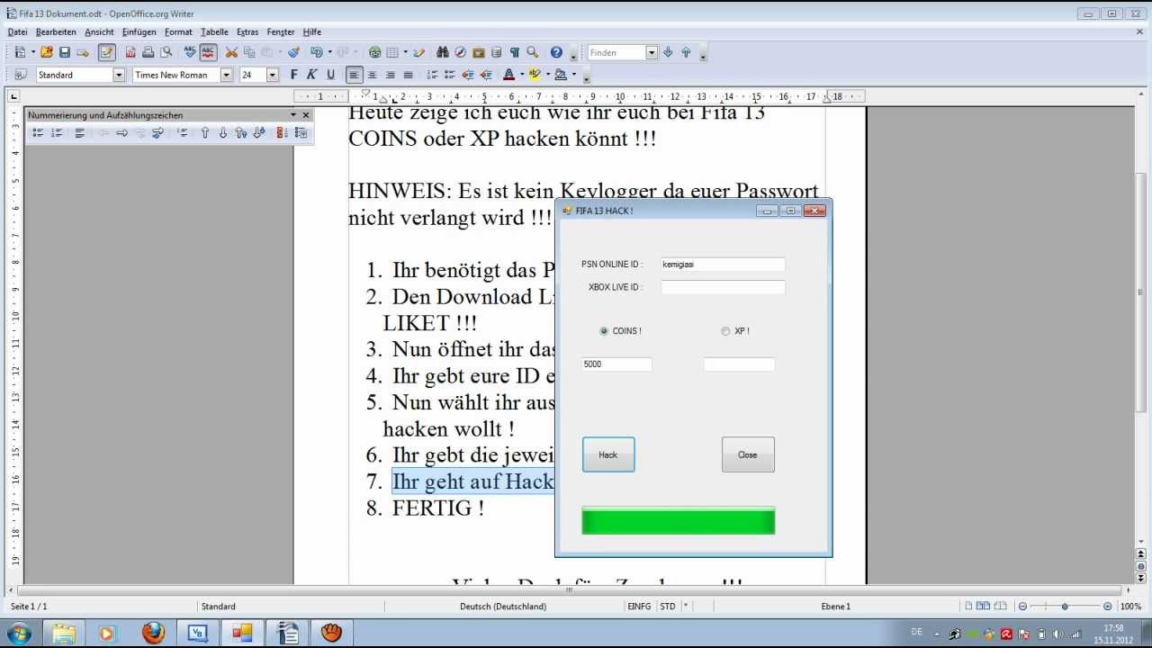Click the Highlighting color icon
Viewport: 1152px width, 648px height.
pos(535,75)
